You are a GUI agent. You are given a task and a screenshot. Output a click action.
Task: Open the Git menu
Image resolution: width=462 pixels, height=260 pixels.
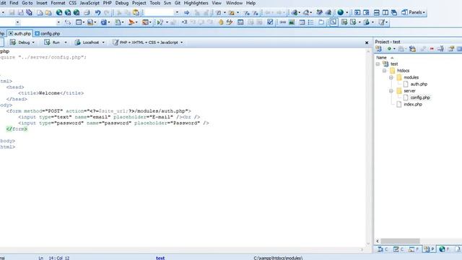[x=178, y=3]
